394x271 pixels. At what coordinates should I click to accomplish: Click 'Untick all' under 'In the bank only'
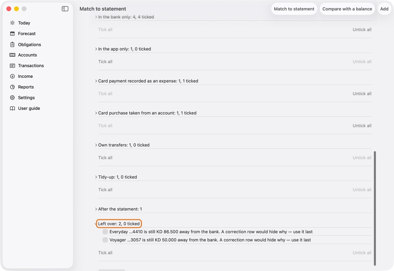click(362, 30)
